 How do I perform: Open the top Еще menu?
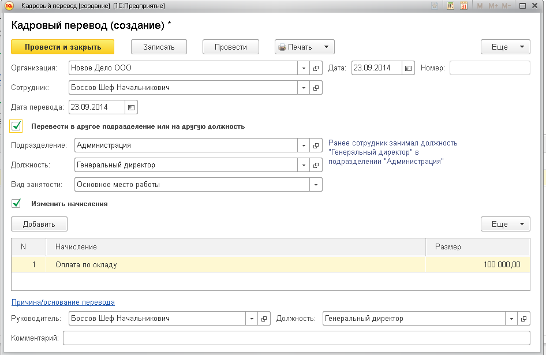point(505,47)
